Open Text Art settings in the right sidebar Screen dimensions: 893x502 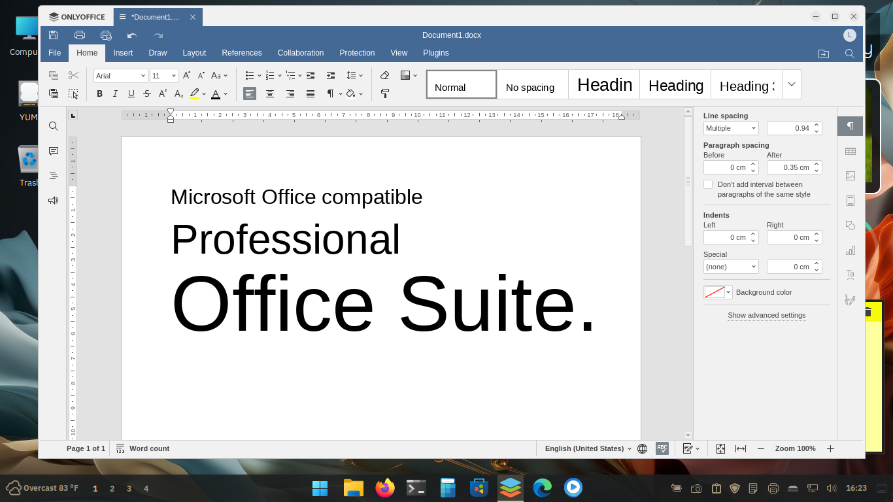coord(851,275)
